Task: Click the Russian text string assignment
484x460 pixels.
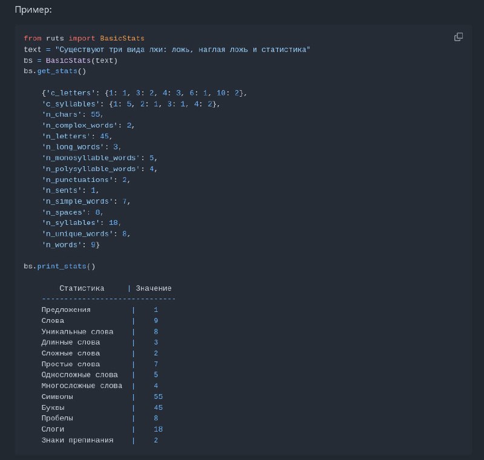Action: pos(167,50)
